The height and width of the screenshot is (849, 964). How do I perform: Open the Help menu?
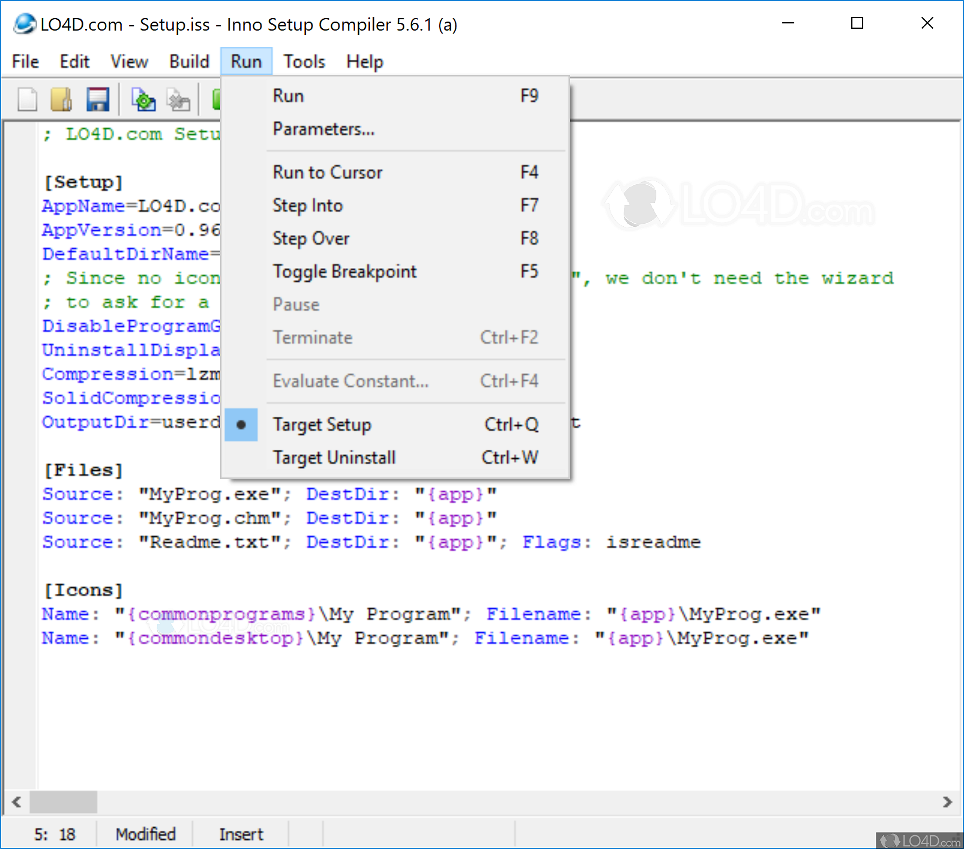pyautogui.click(x=364, y=61)
